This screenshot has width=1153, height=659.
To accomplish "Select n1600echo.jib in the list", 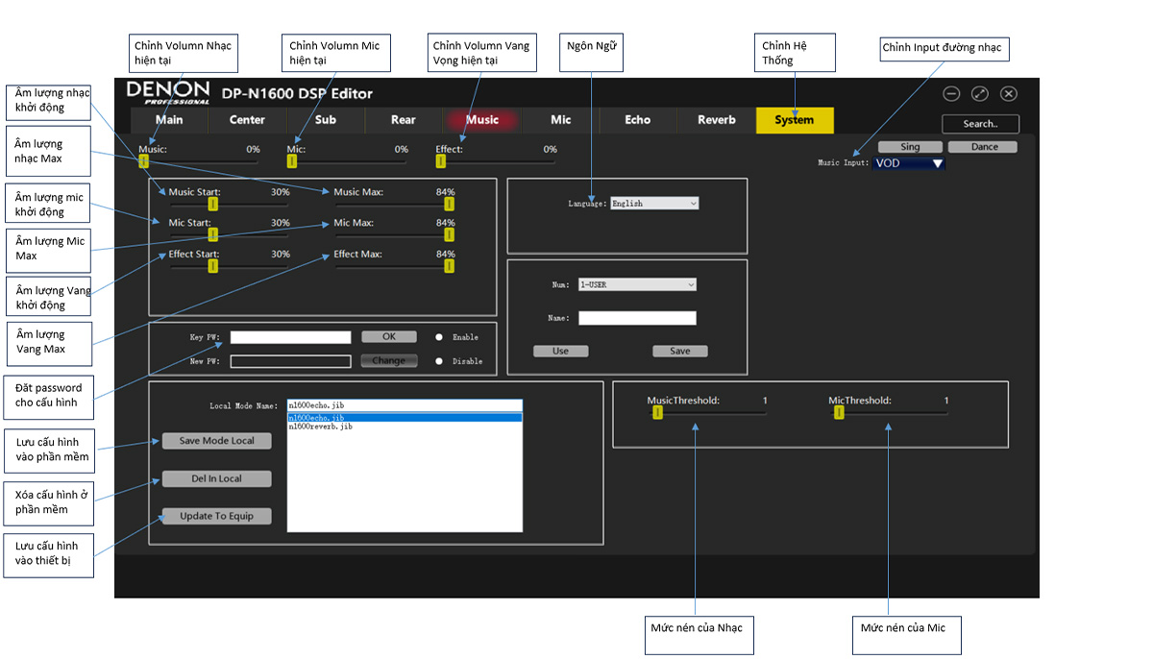I will [x=405, y=418].
